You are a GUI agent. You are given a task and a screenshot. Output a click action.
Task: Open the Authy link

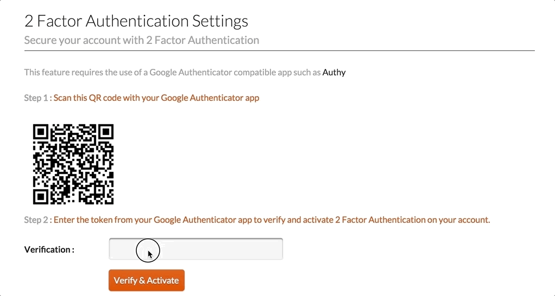point(334,73)
